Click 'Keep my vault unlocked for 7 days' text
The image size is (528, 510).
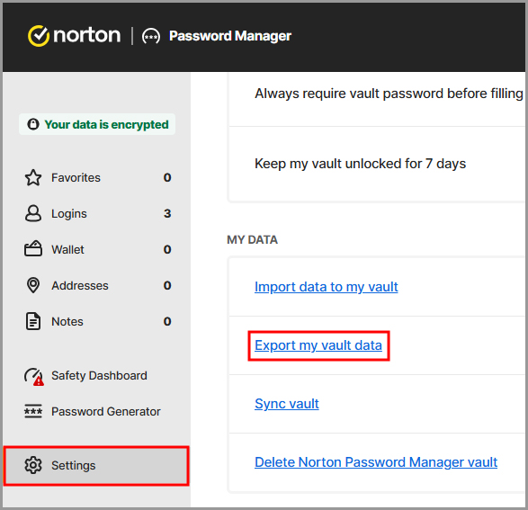[361, 164]
